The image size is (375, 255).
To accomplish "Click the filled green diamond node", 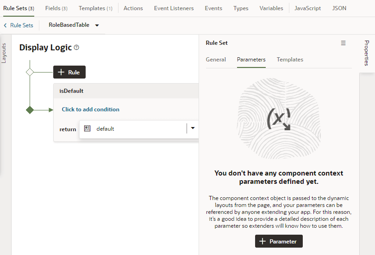I will (x=30, y=110).
